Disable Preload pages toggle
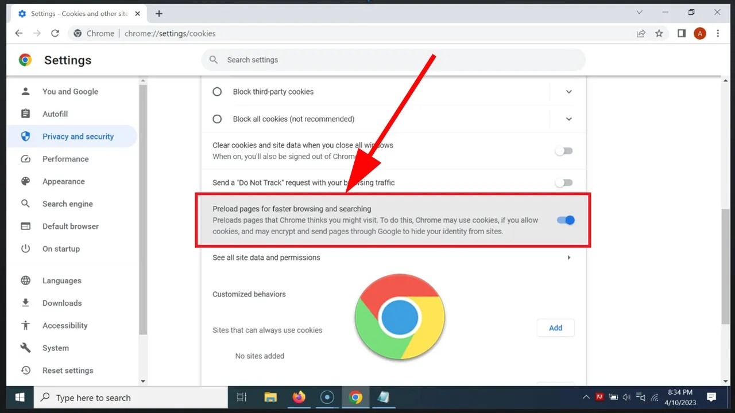 click(566, 220)
